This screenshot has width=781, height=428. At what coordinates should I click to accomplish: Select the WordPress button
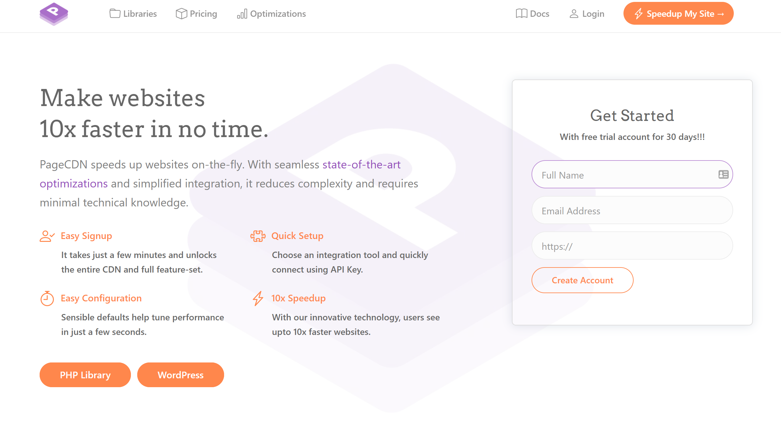[180, 375]
